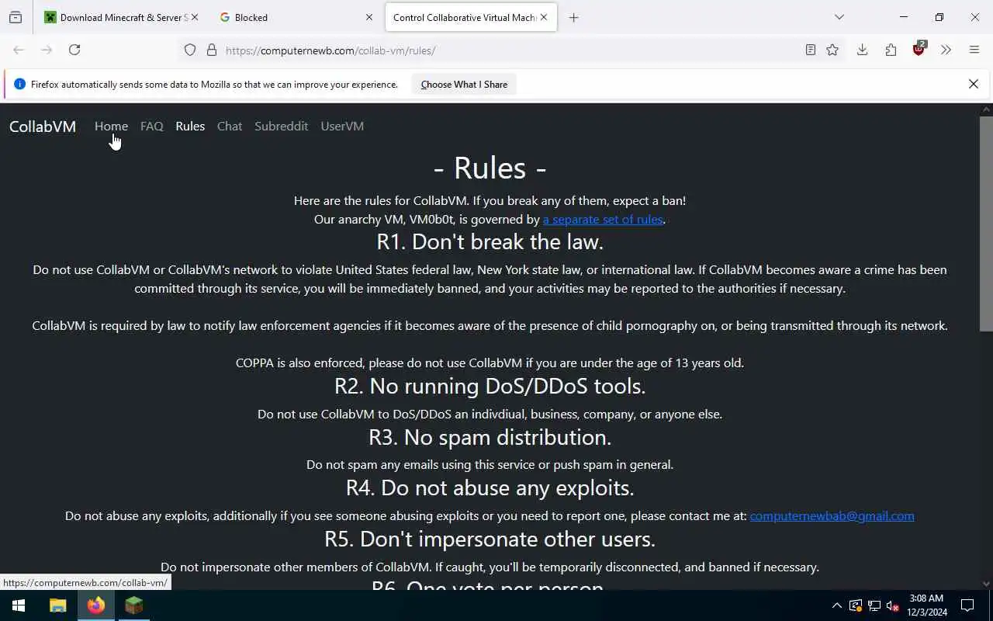
Task: Switch to Download Minecraft tab
Action: 122,17
